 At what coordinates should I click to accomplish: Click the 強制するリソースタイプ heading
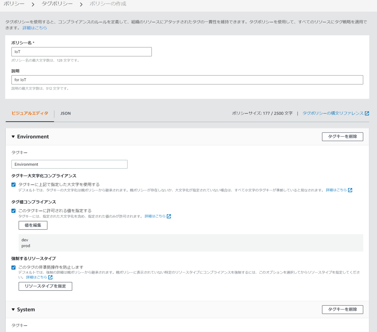click(34, 258)
